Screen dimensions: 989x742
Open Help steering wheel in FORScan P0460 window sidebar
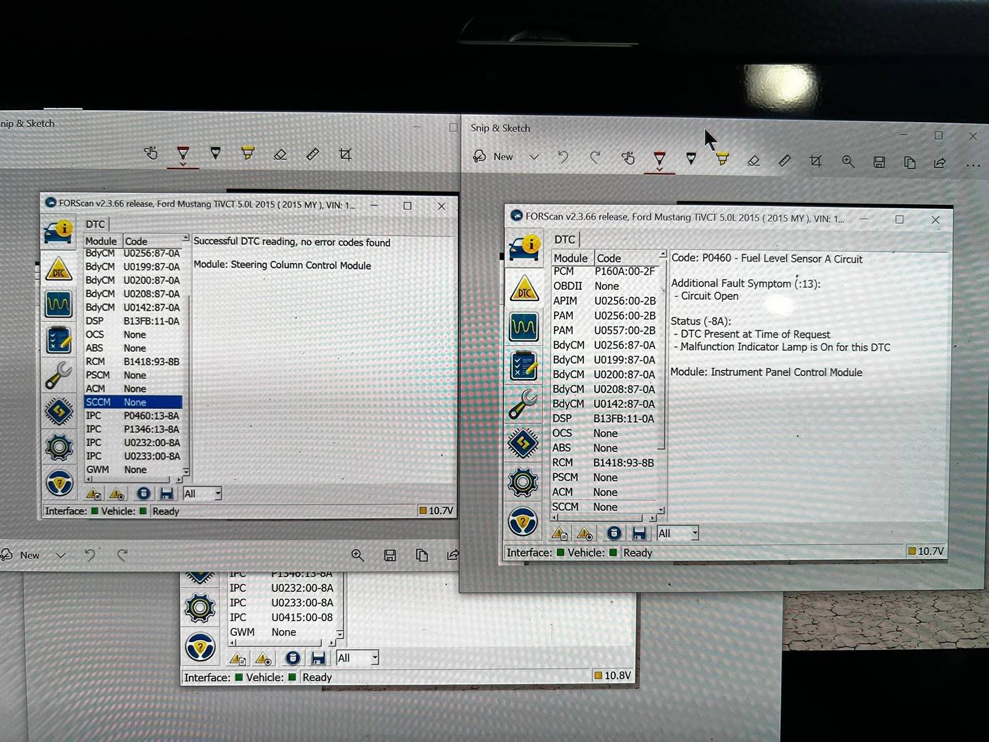[x=523, y=521]
